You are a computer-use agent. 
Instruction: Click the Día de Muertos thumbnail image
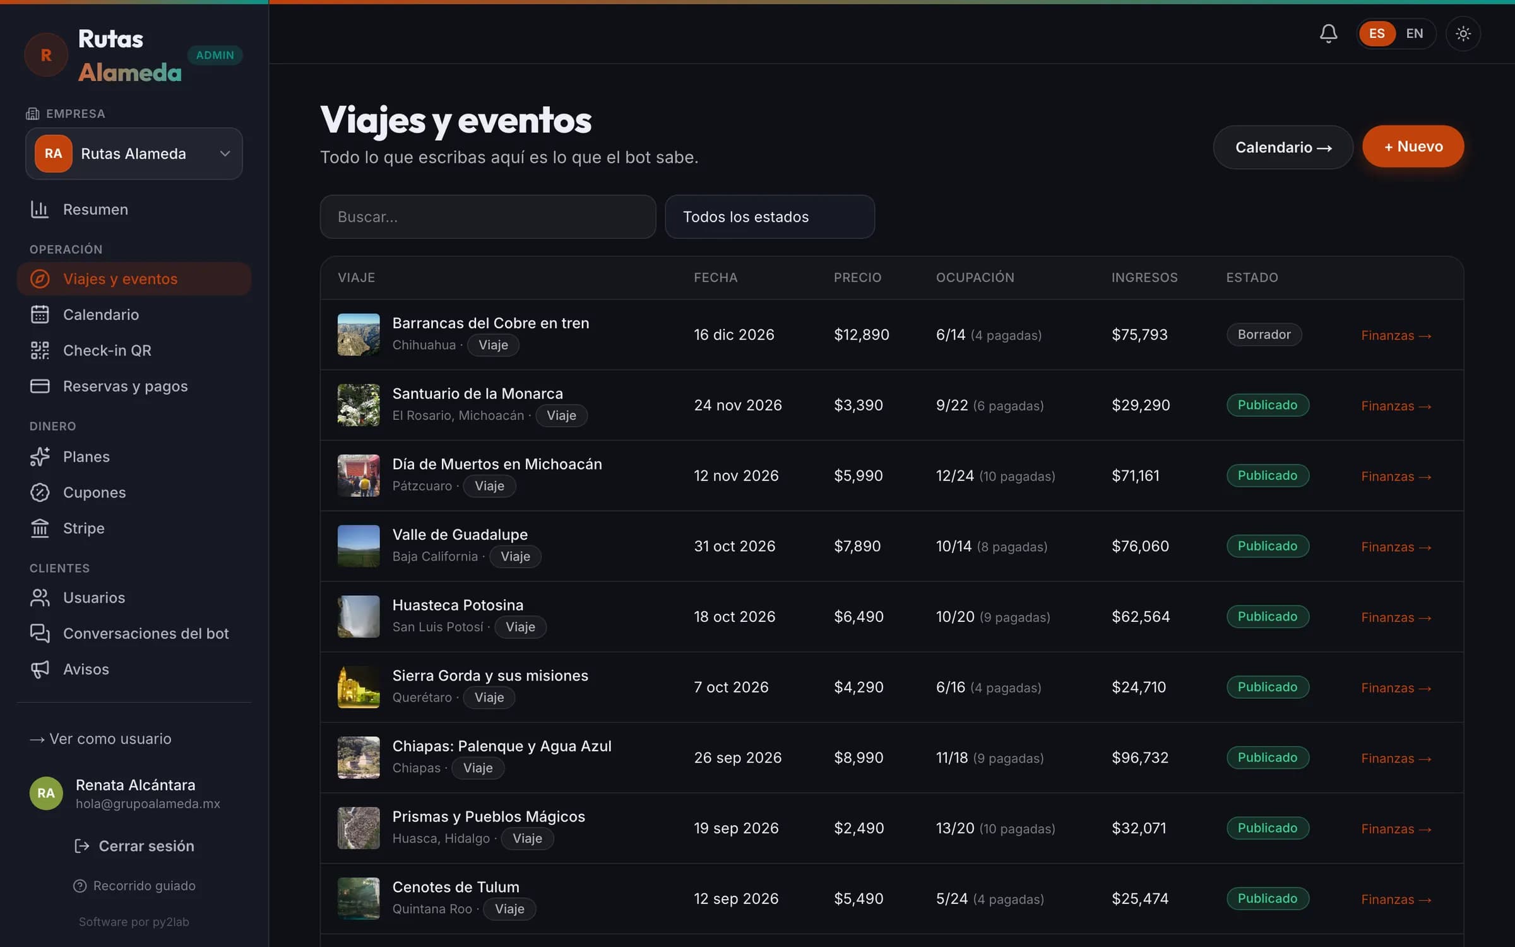pos(359,475)
